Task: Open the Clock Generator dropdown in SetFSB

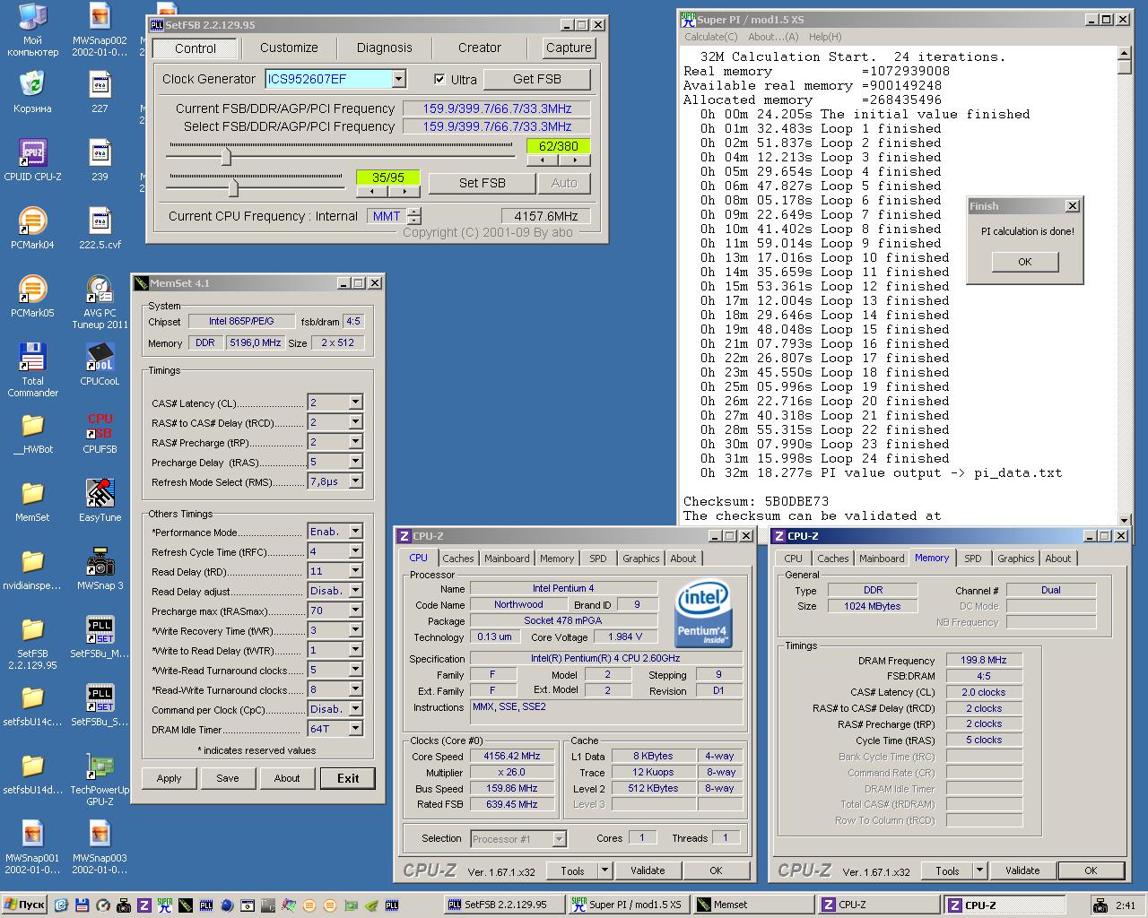Action: tap(398, 79)
